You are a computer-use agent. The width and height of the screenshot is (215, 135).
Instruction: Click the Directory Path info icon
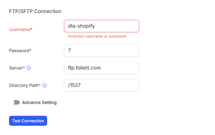click(45, 85)
